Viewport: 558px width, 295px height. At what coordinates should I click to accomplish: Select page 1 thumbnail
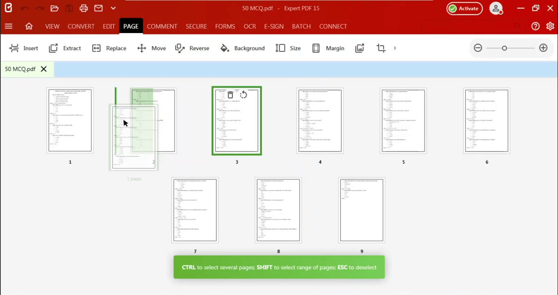pyautogui.click(x=70, y=120)
